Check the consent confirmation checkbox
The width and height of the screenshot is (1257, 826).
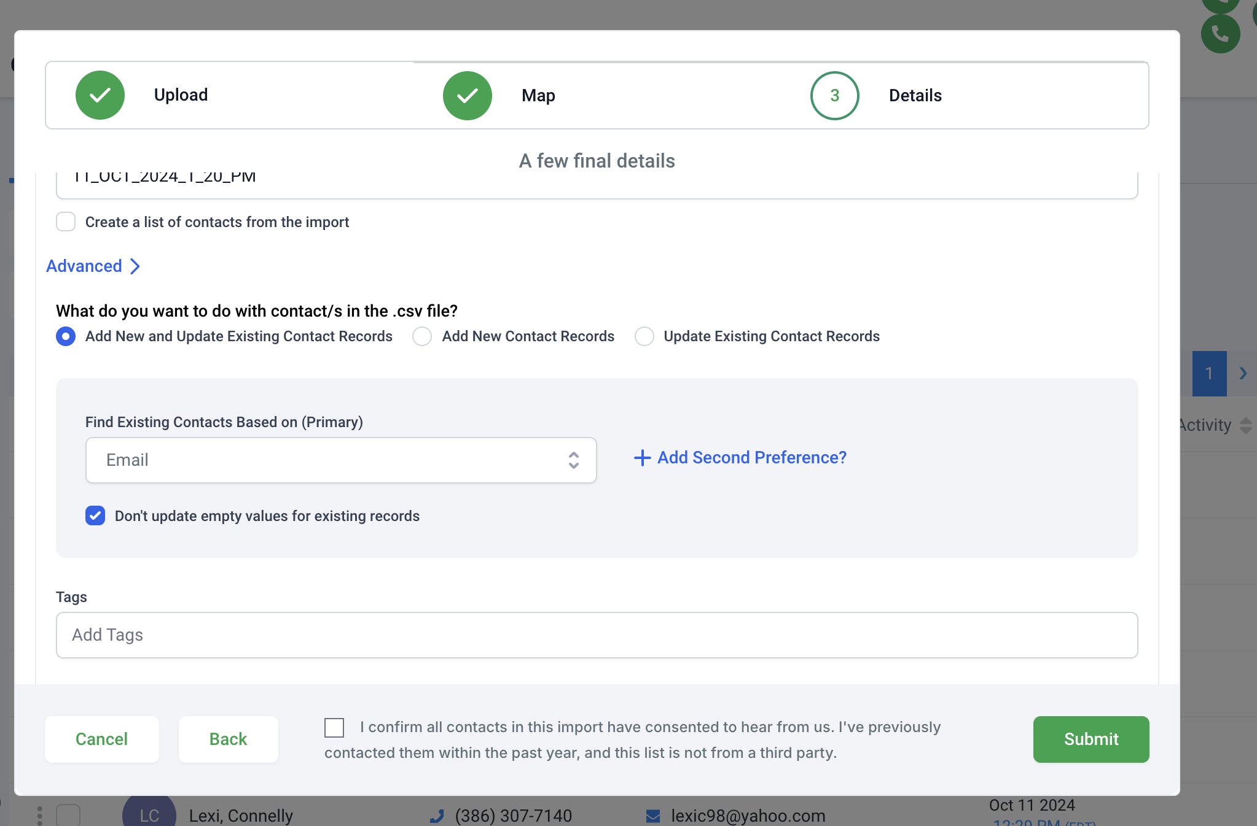pos(334,728)
